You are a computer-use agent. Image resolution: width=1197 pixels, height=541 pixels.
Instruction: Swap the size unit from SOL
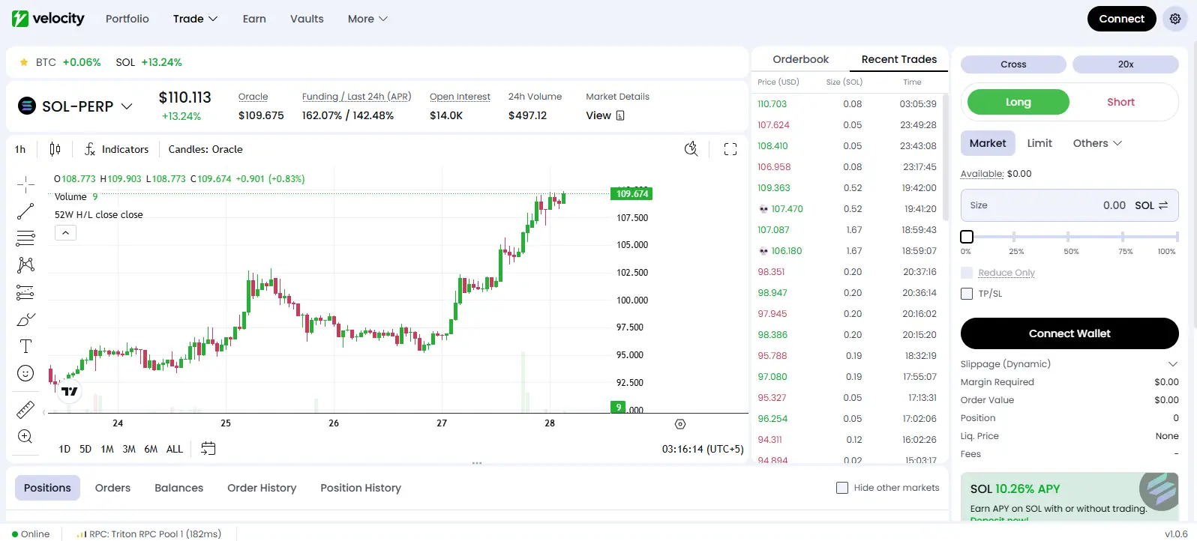pyautogui.click(x=1163, y=205)
